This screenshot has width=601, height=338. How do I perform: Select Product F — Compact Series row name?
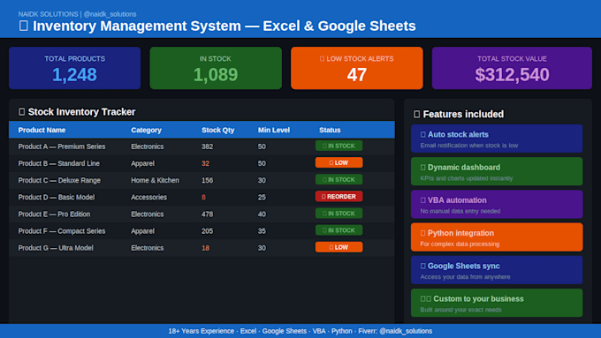point(61,231)
